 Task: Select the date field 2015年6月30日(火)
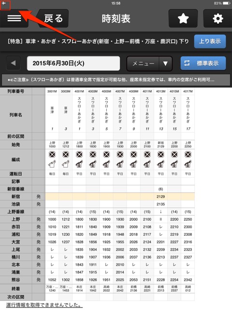coord(73,63)
